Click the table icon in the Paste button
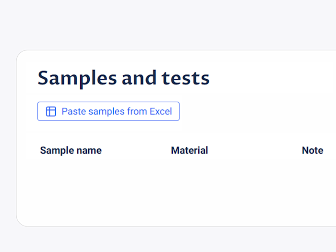 [x=51, y=111]
